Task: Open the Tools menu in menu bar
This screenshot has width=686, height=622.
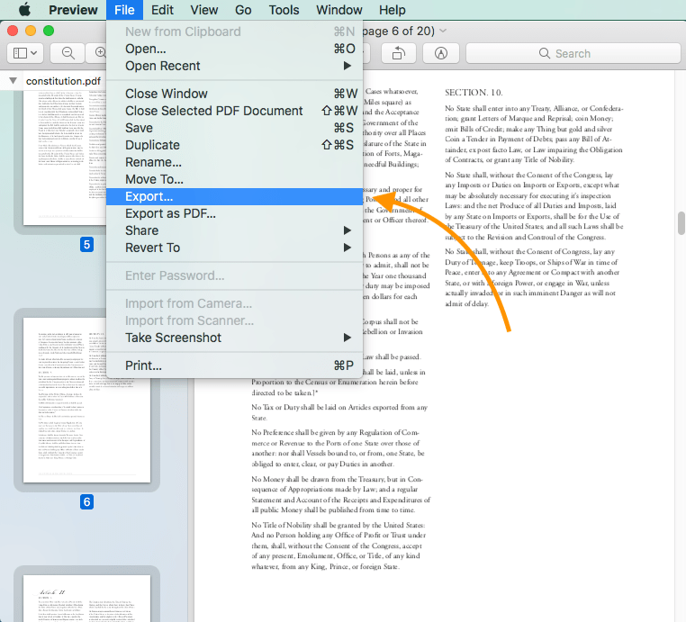Action: tap(284, 10)
